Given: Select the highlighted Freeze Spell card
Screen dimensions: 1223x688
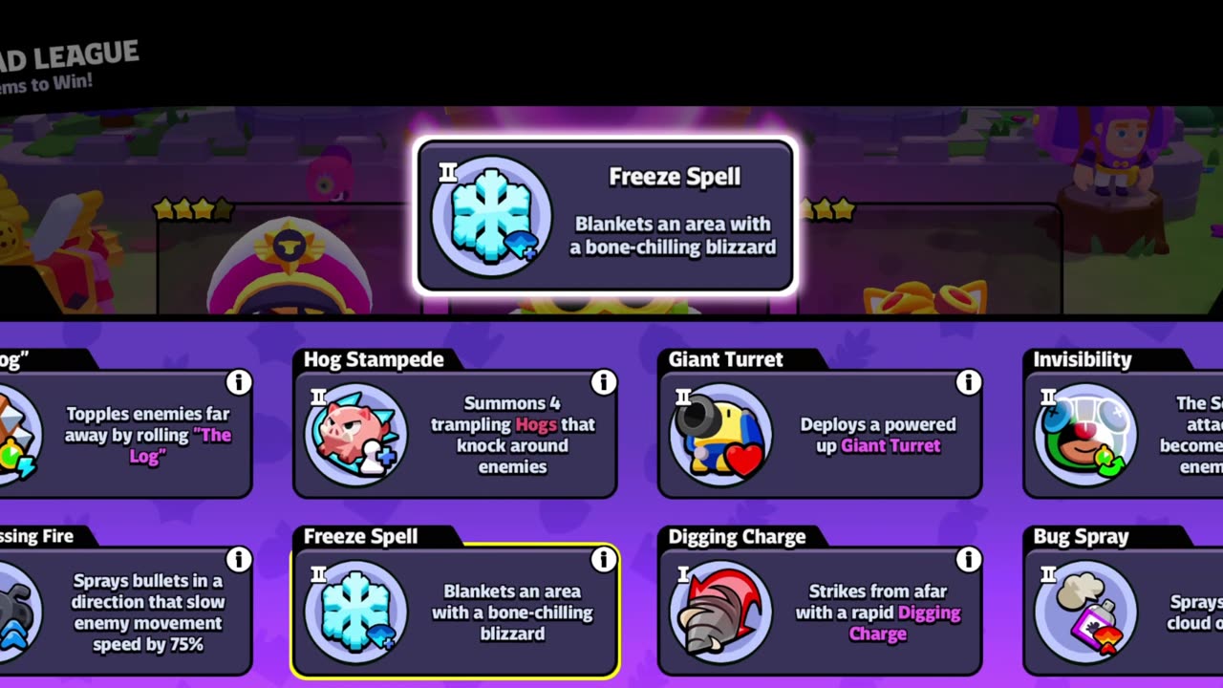Looking at the screenshot, I should (455, 600).
